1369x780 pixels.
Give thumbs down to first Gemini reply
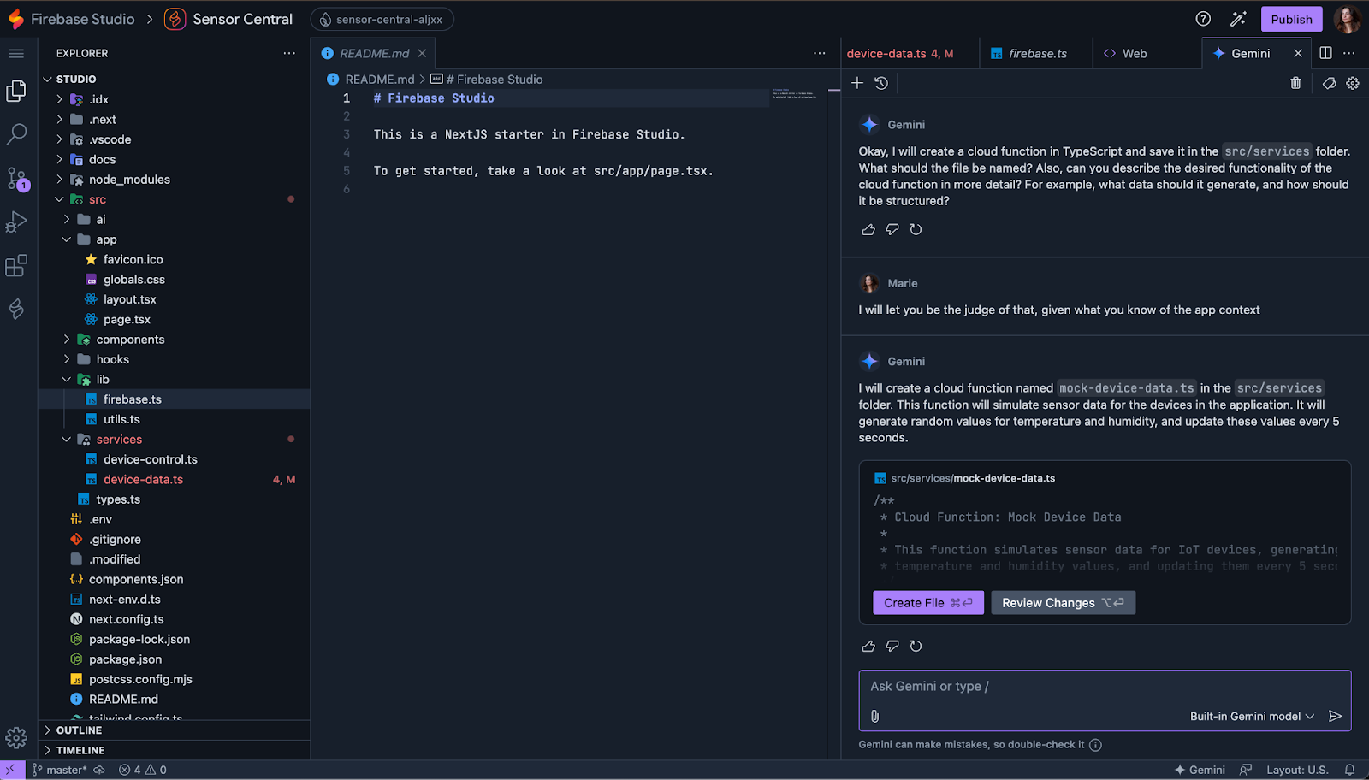click(892, 229)
